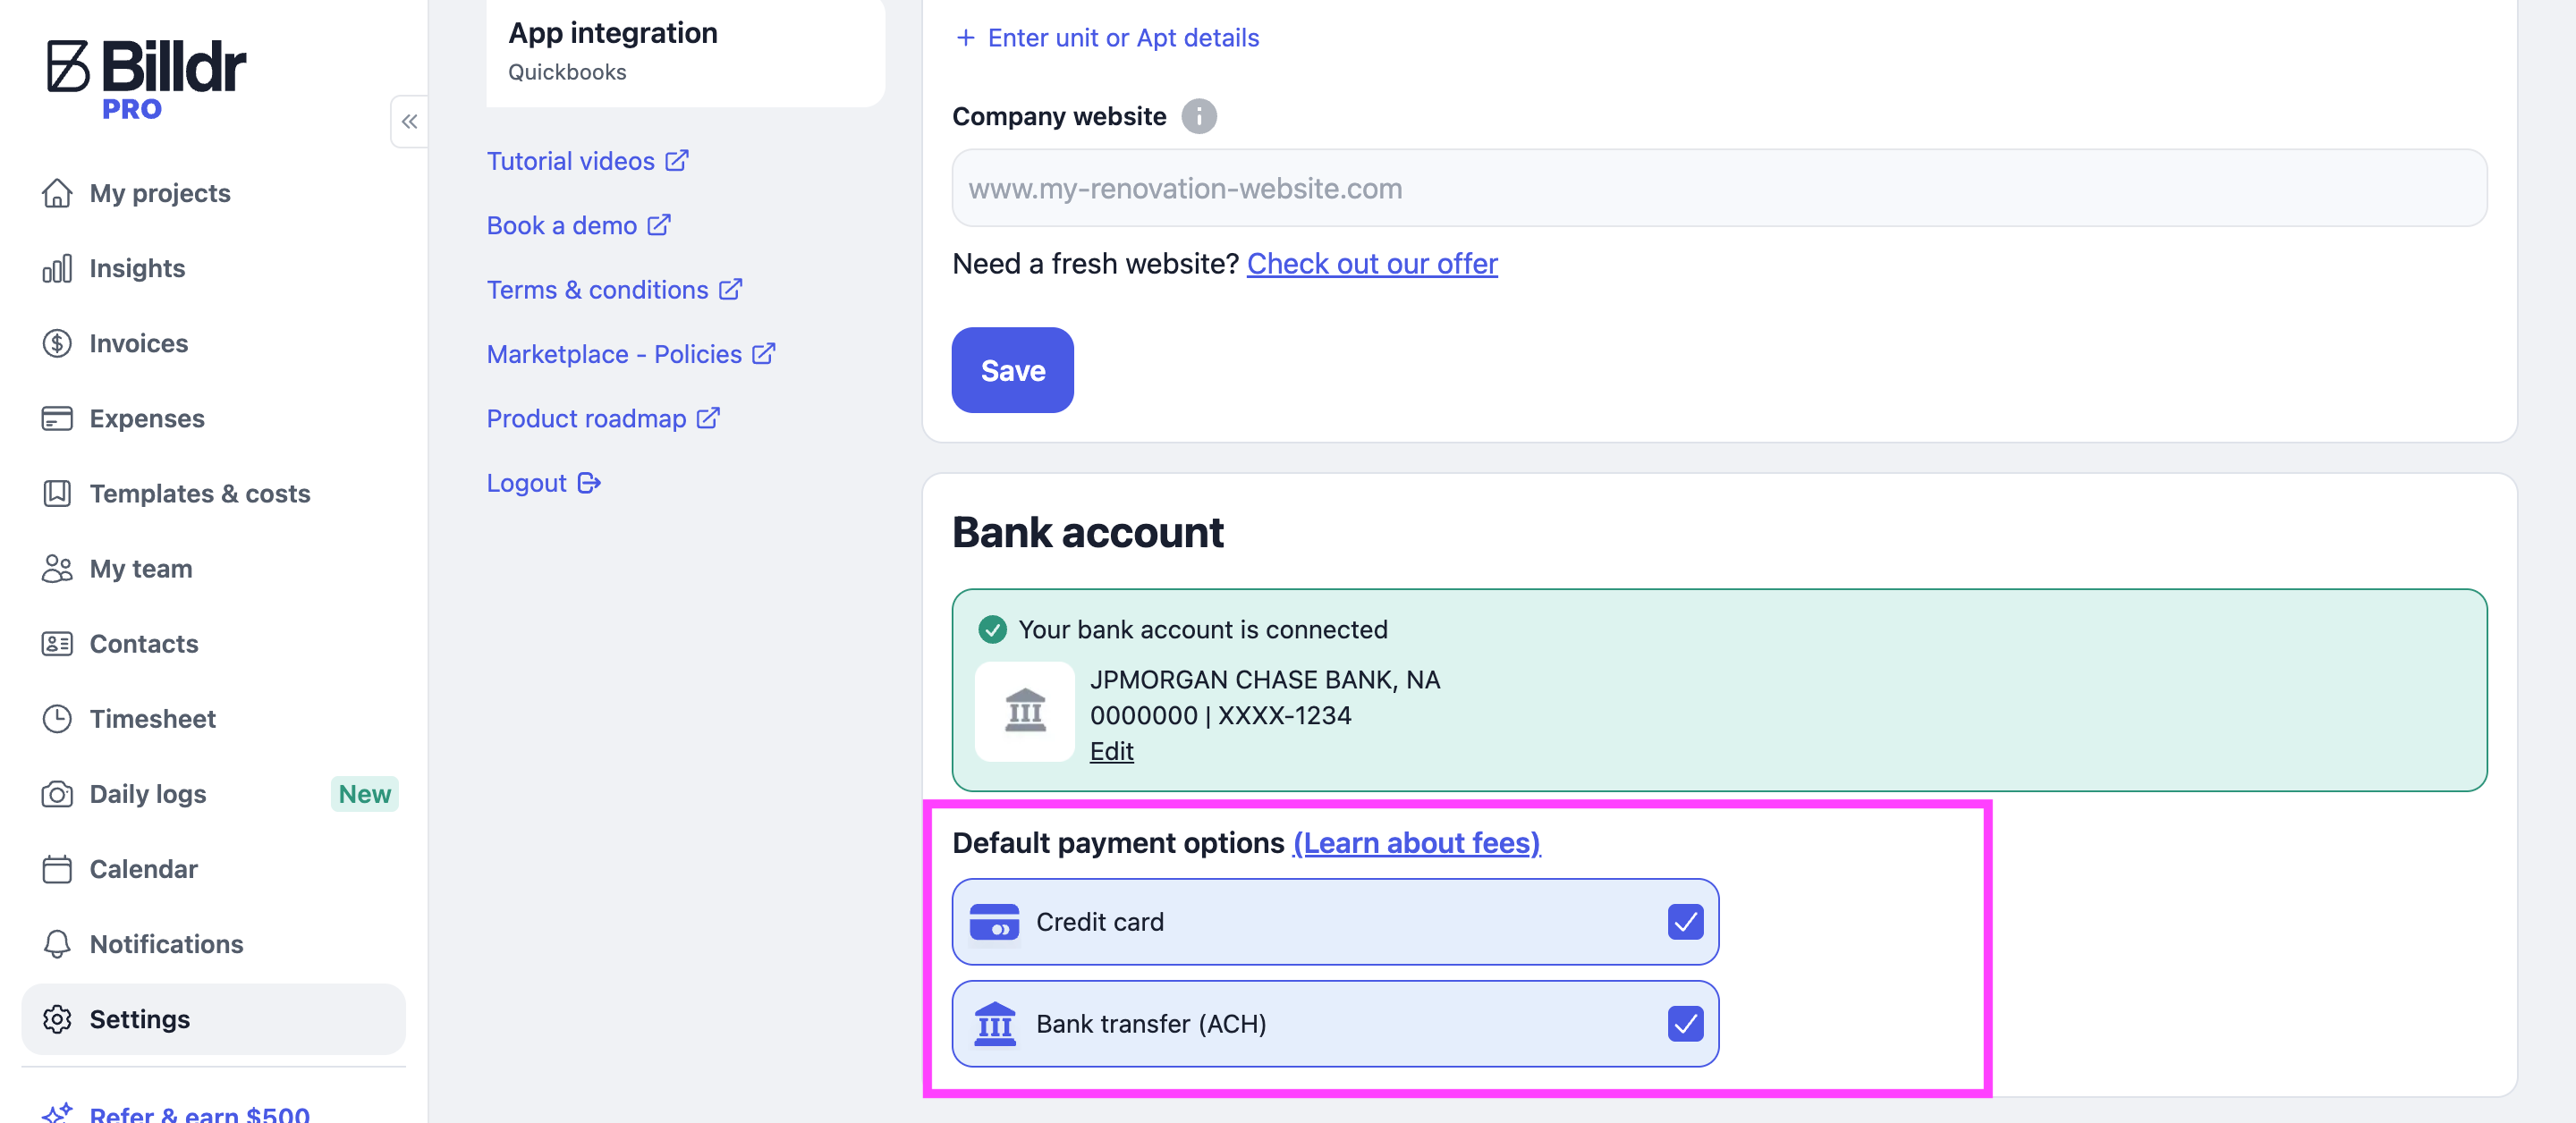The image size is (2576, 1123).
Task: Click the Notifications bell icon
Action: [57, 944]
